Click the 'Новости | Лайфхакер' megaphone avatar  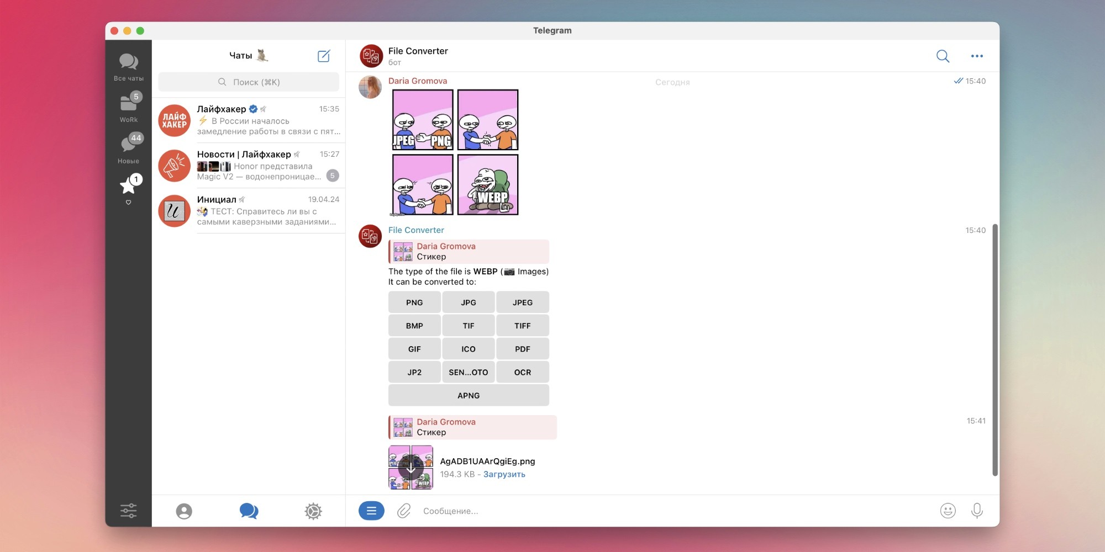pos(175,166)
